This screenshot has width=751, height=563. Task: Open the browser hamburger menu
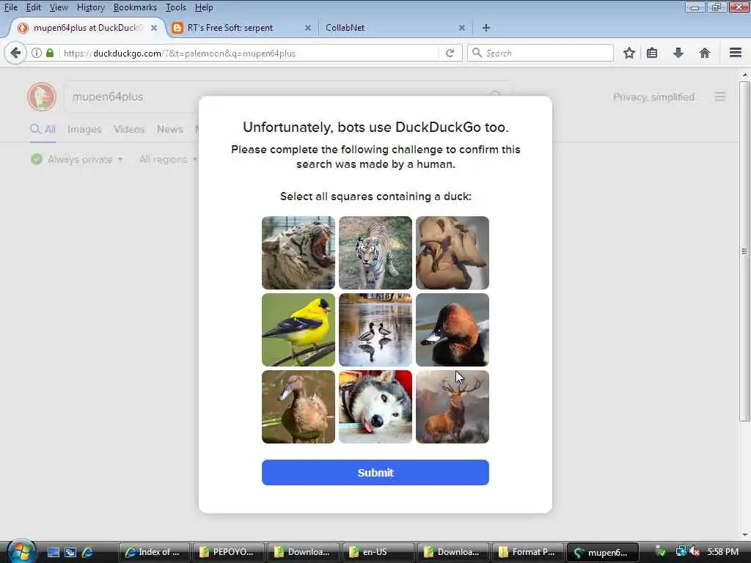click(735, 53)
